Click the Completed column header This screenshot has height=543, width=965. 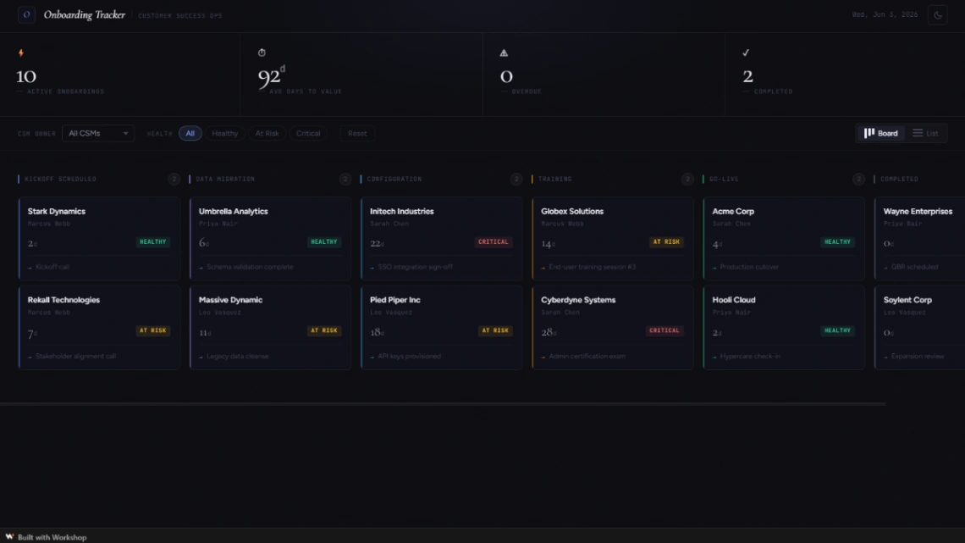[899, 179]
